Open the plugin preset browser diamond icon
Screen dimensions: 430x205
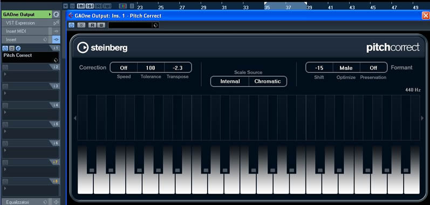tap(156, 25)
